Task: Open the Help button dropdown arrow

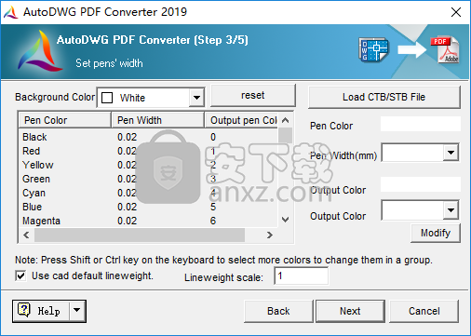Action: tap(77, 311)
